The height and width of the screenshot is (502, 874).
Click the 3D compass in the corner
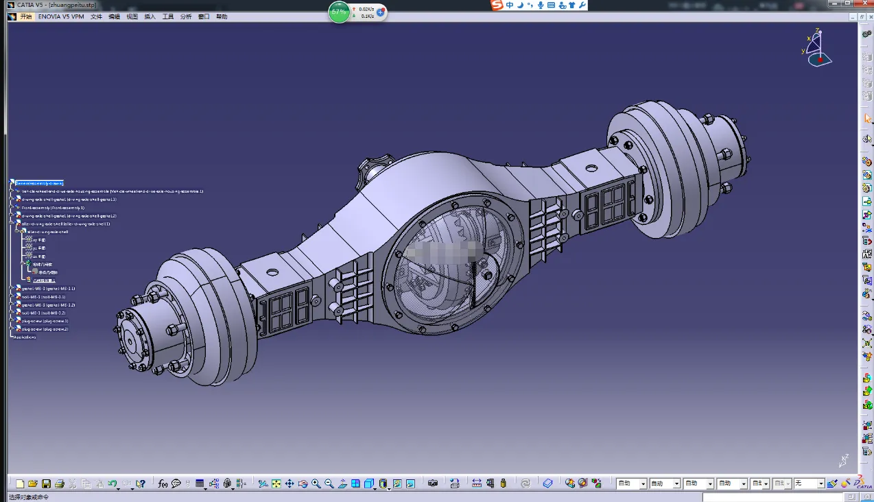click(x=817, y=49)
